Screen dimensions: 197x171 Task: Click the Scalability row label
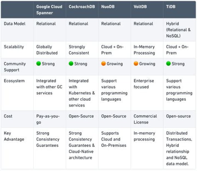point(14,47)
